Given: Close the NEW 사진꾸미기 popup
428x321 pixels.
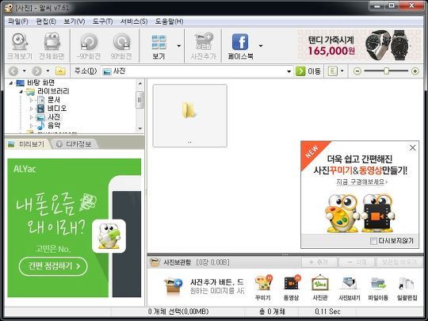Looking at the screenshot, I should pyautogui.click(x=413, y=147).
